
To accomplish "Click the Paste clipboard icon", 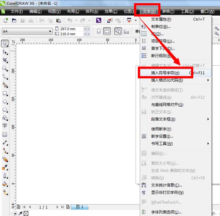I will pos(59,21).
